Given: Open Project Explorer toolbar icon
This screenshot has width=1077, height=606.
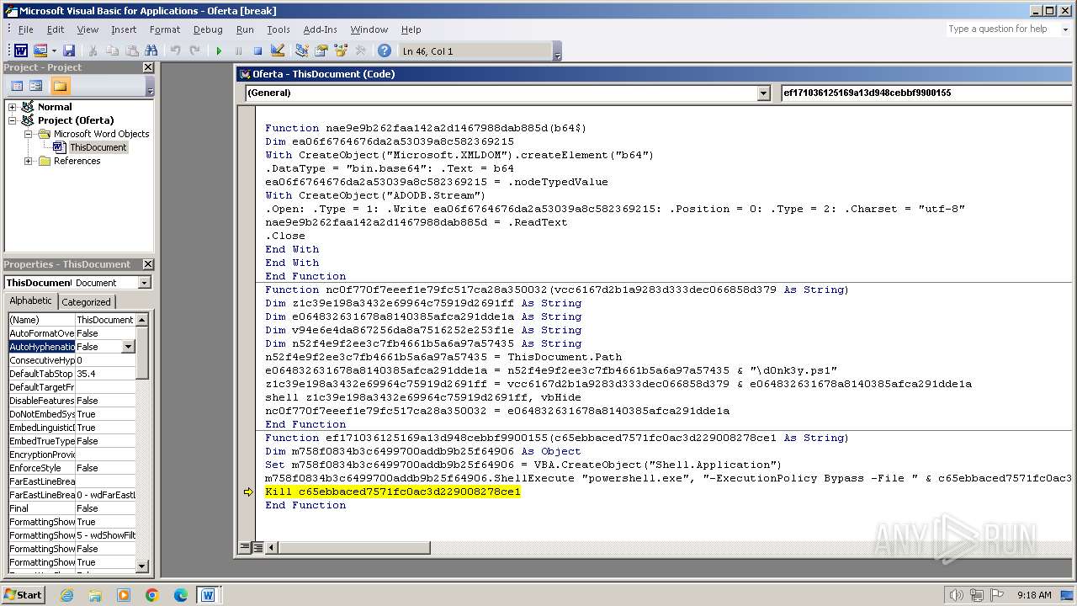Looking at the screenshot, I should 302,50.
